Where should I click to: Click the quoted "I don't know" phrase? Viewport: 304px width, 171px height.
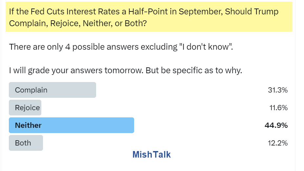206,47
